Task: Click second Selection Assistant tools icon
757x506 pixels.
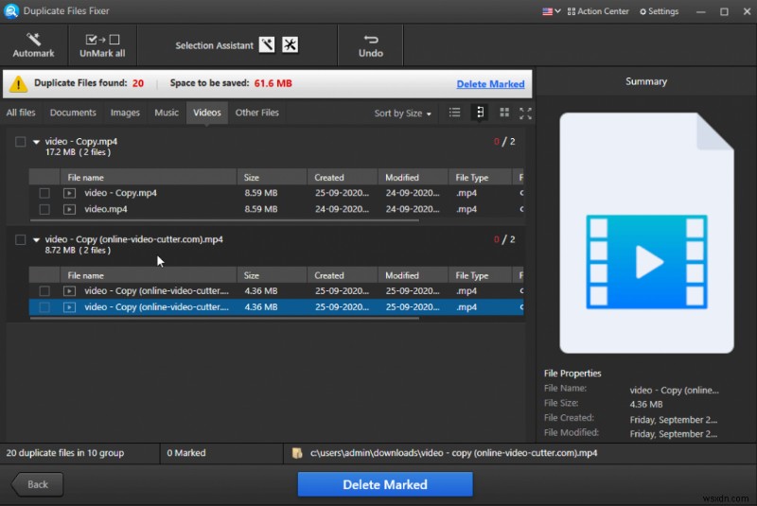Action: (x=290, y=45)
